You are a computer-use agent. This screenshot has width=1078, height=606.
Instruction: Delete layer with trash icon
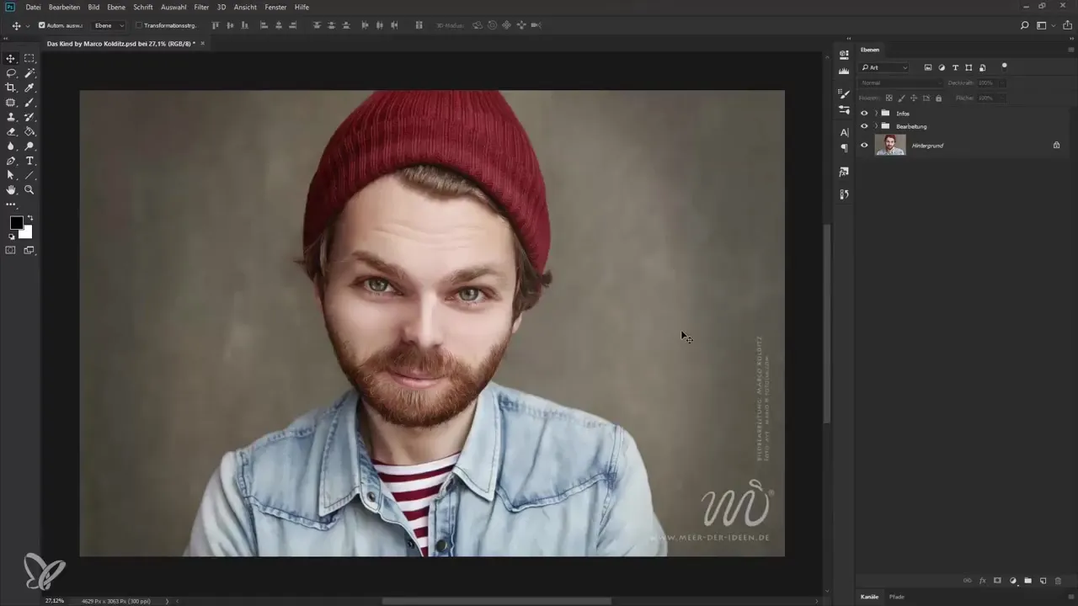coord(1058,581)
